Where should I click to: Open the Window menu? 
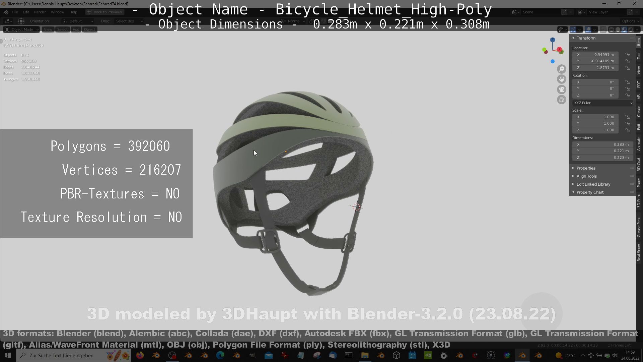tap(57, 12)
